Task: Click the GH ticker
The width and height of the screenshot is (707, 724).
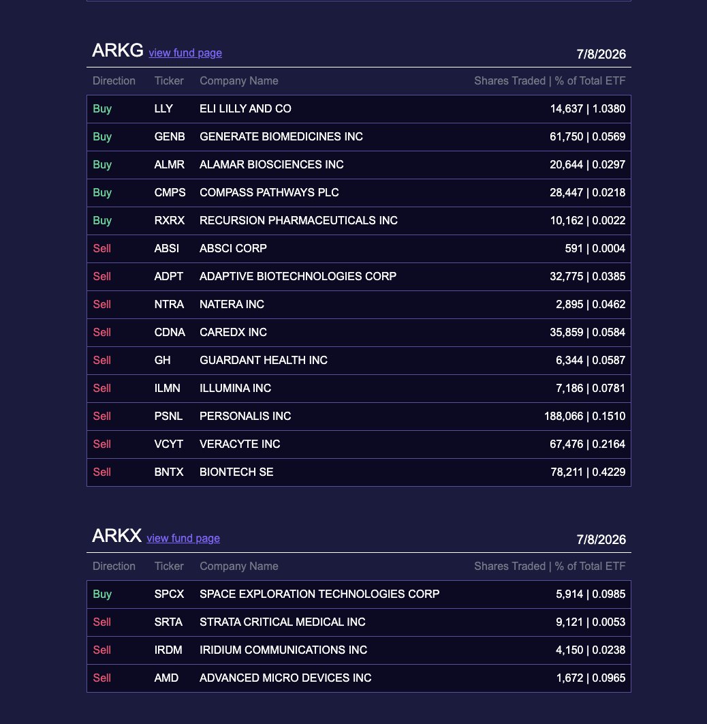Action: tap(162, 360)
